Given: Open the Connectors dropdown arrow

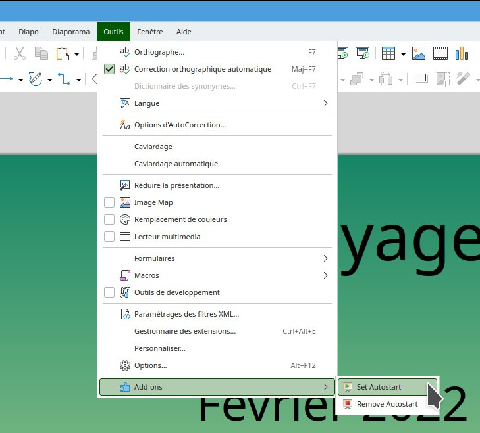Looking at the screenshot, I should (78, 80).
